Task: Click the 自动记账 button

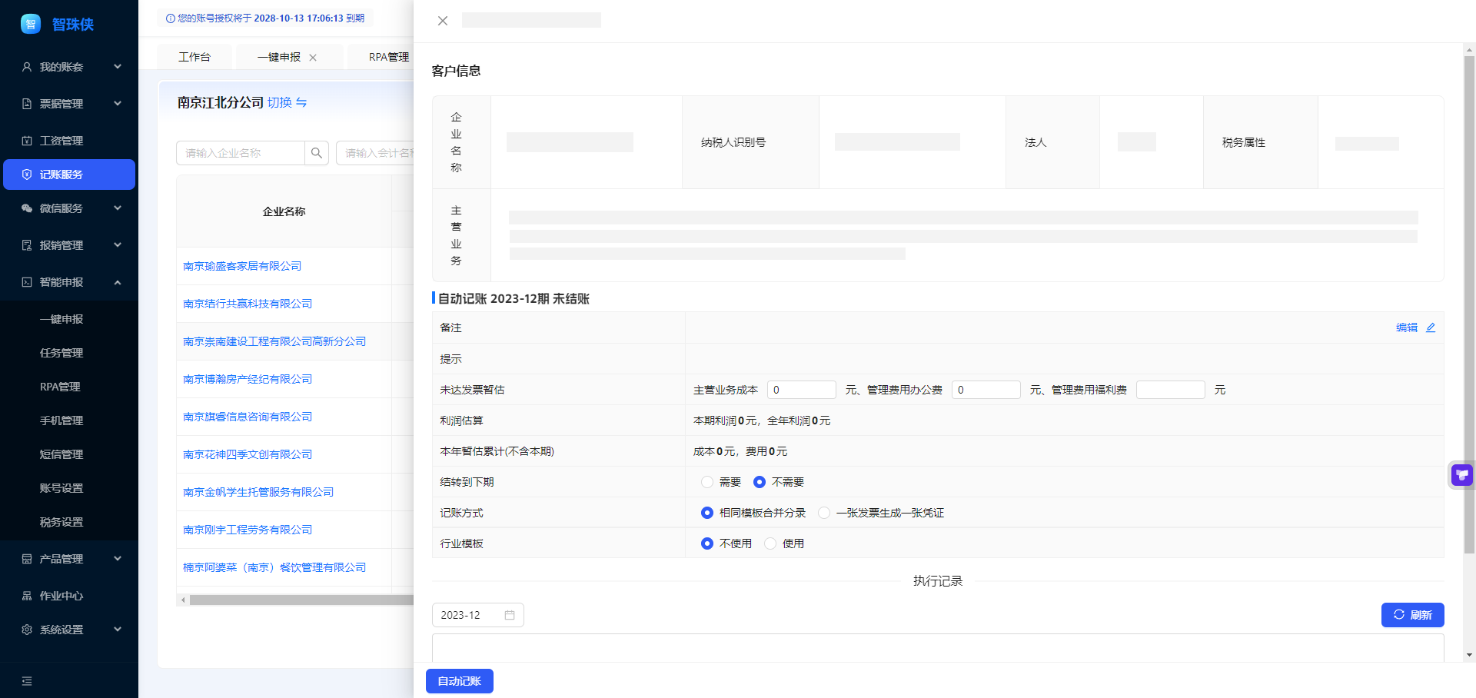Action: point(459,681)
